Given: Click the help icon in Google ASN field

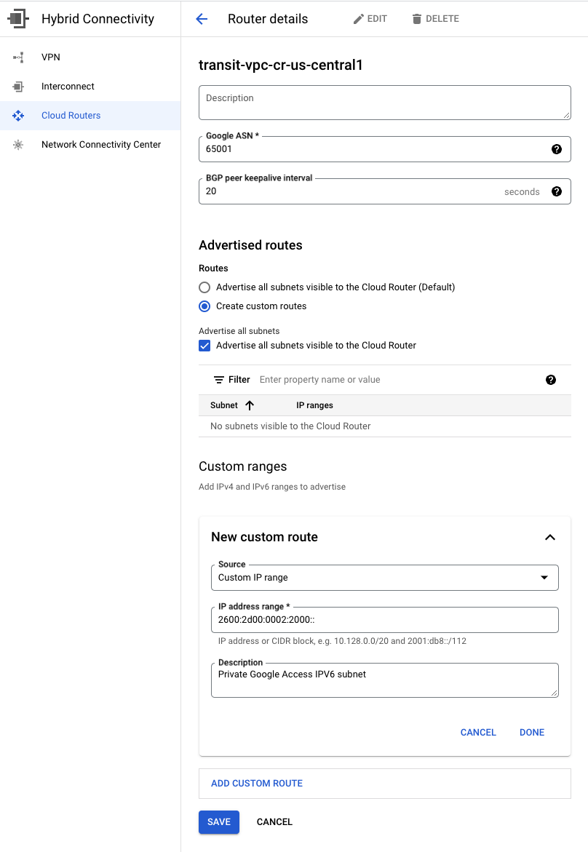Looking at the screenshot, I should point(556,149).
